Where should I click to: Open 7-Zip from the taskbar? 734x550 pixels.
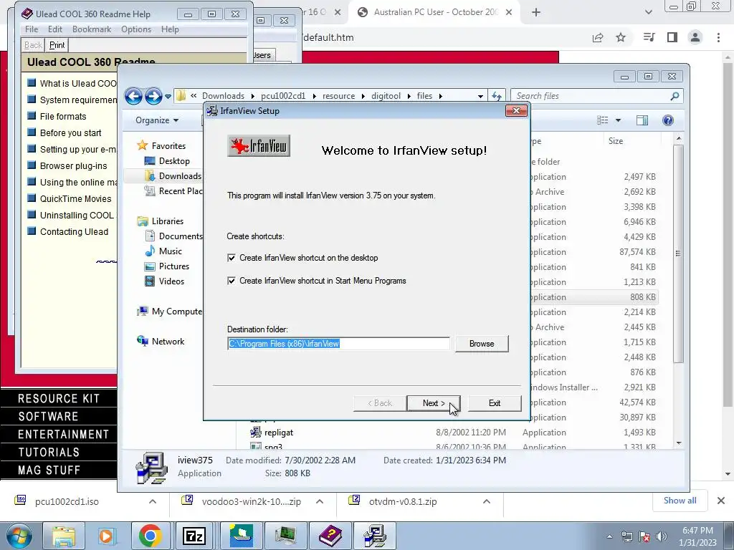point(194,536)
